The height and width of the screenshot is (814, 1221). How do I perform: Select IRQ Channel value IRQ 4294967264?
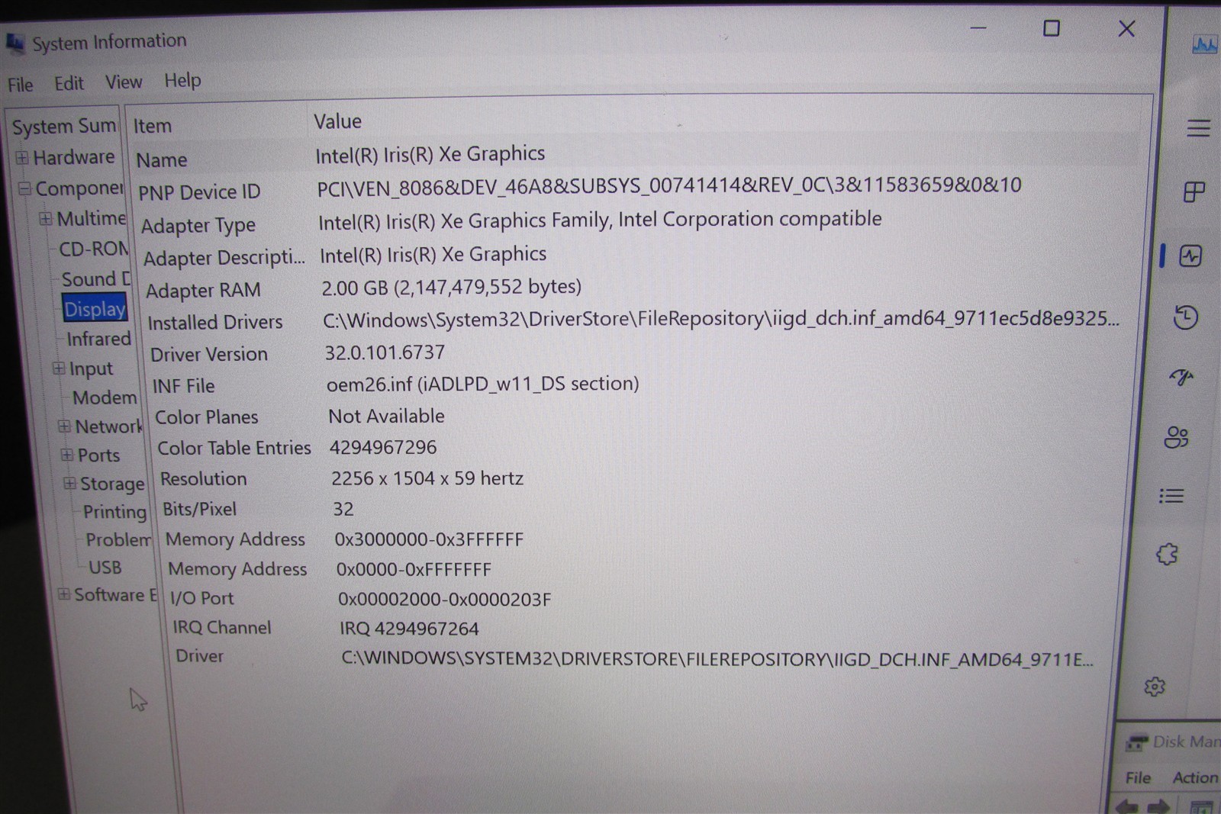(409, 629)
